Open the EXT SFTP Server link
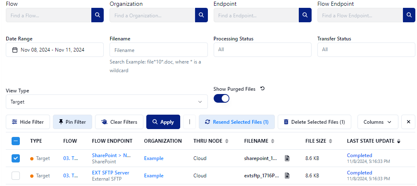 point(110,173)
